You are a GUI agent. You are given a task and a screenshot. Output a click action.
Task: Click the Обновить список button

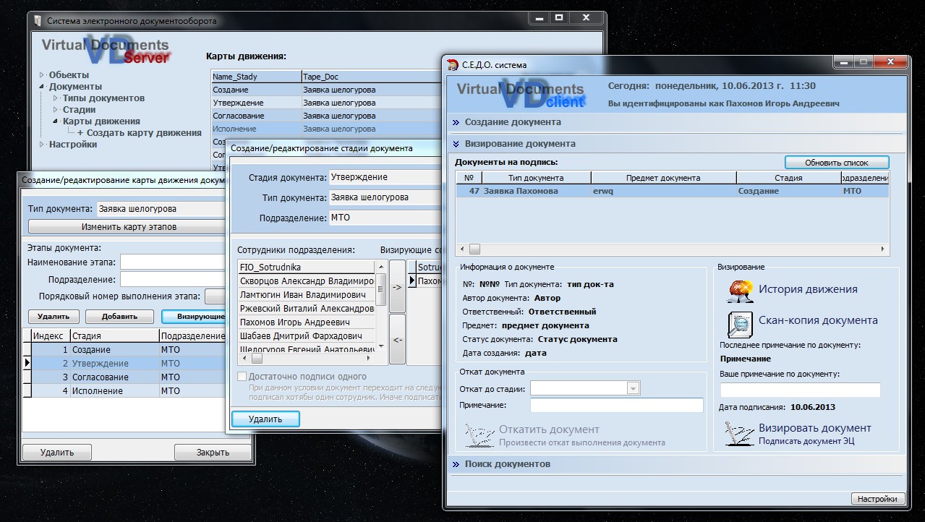[837, 163]
